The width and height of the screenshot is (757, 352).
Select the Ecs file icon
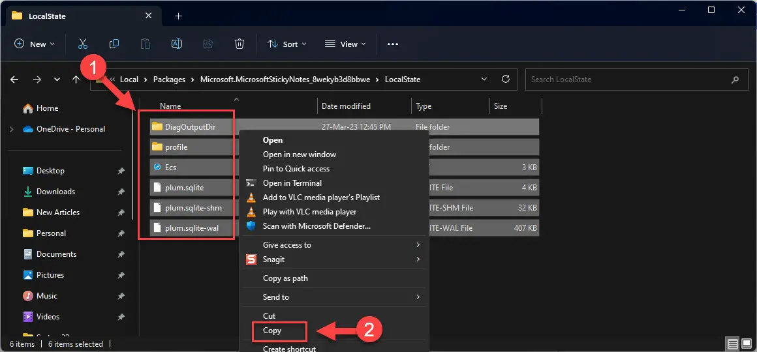coord(157,168)
